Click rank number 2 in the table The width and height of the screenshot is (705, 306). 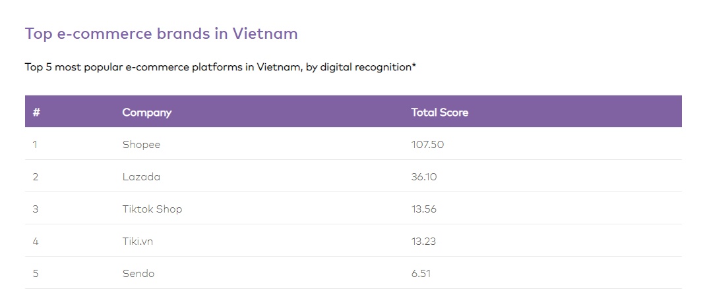(x=36, y=177)
